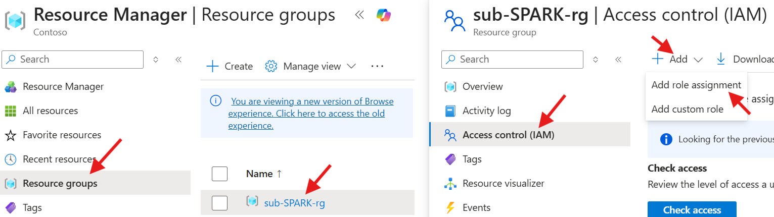Choose Add custom role from menu
The width and height of the screenshot is (774, 217).
point(687,109)
